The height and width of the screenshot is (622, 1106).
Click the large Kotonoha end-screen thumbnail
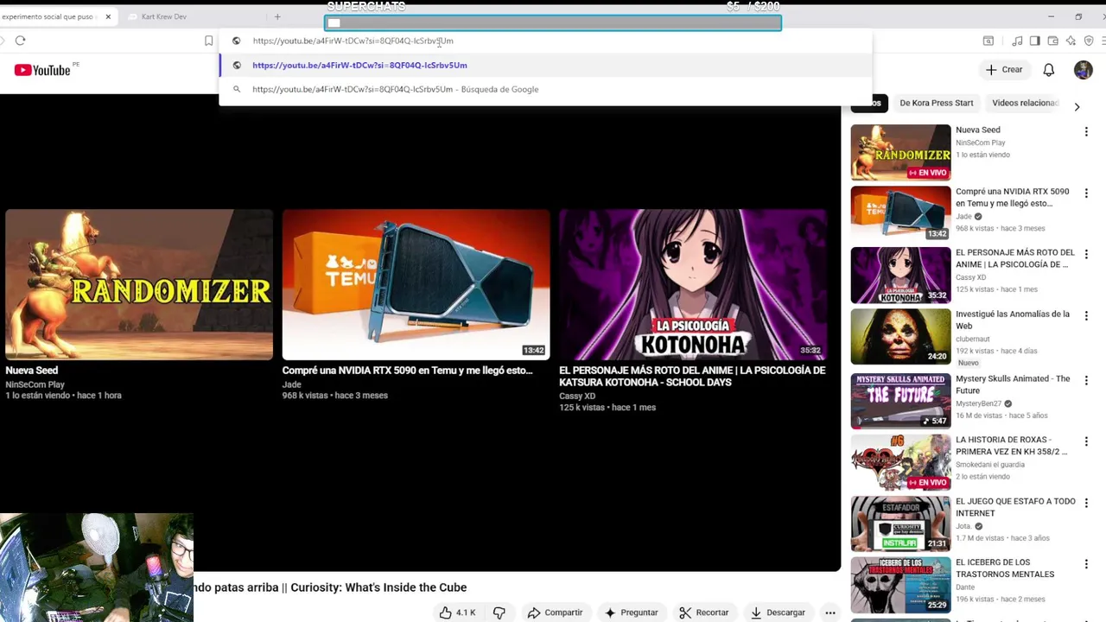(x=692, y=284)
